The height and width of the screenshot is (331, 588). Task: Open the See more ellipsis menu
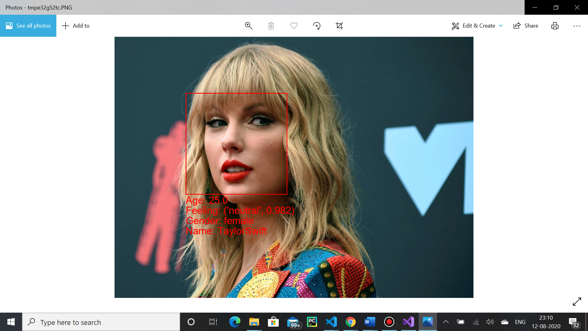(577, 26)
